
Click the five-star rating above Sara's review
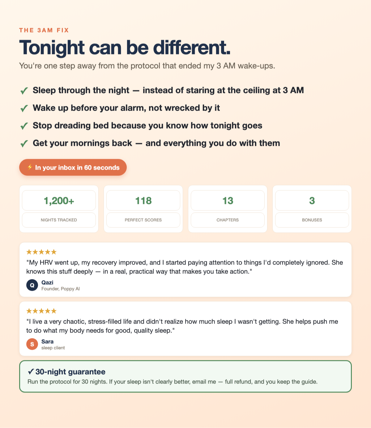click(x=41, y=311)
